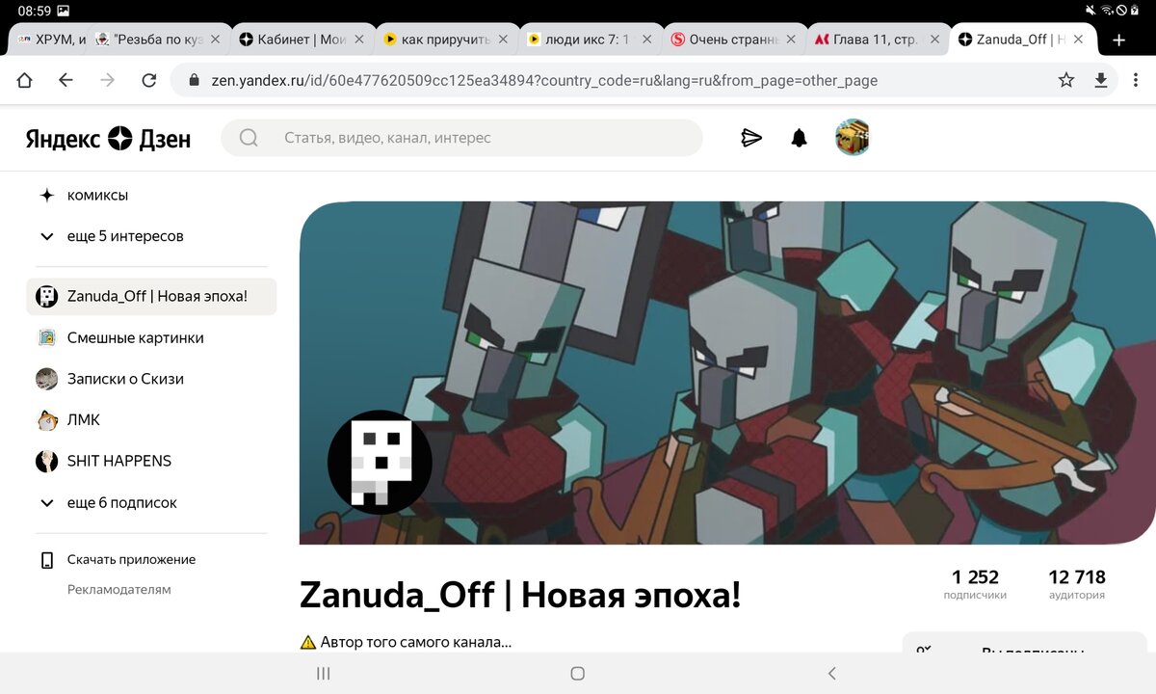Click the ЛМК channel avatar
The image size is (1156, 694).
46,420
